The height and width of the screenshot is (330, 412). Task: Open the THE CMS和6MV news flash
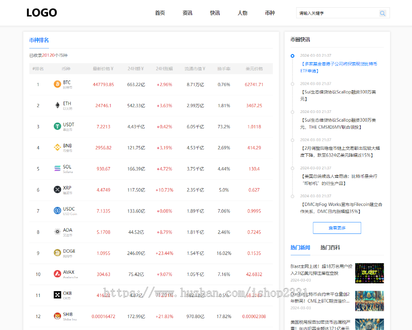[x=338, y=124]
